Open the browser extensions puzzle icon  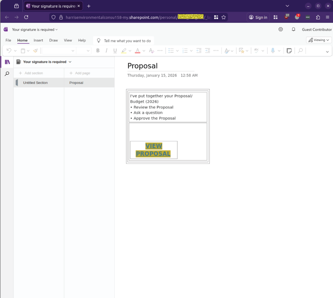[x=318, y=17]
